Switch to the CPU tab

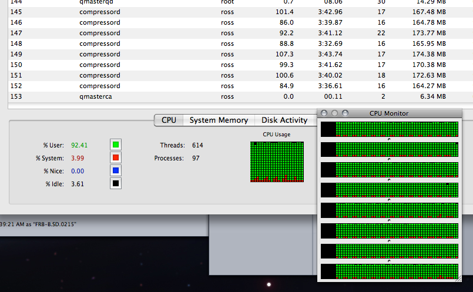pyautogui.click(x=169, y=120)
